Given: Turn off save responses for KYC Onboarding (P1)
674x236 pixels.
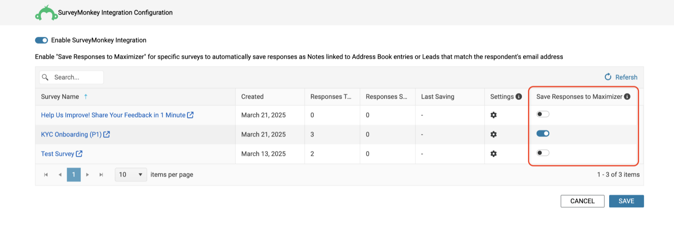Looking at the screenshot, I should pos(543,134).
